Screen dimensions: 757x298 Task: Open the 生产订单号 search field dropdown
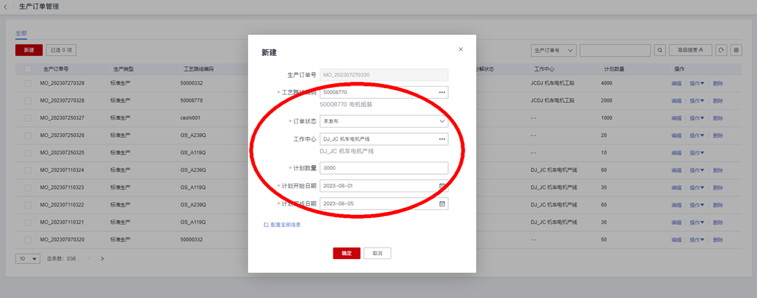tap(553, 50)
